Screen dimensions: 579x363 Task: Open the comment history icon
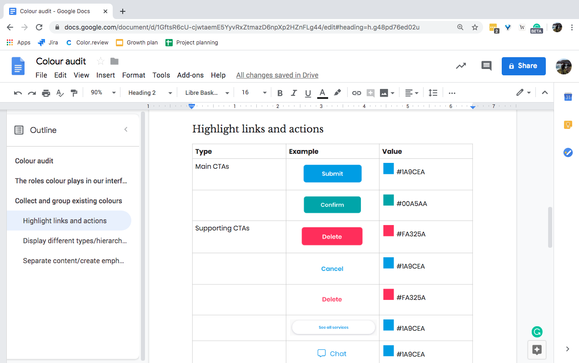coord(486,66)
